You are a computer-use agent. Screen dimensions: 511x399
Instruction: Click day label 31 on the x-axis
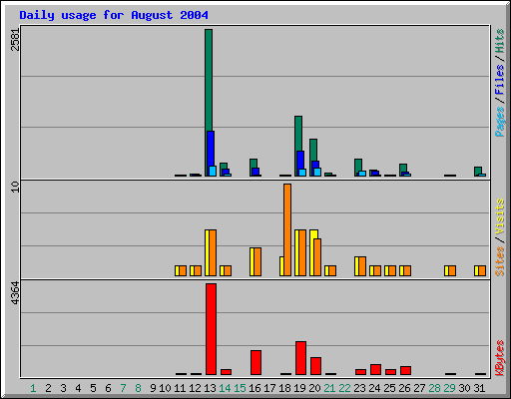pyautogui.click(x=479, y=388)
